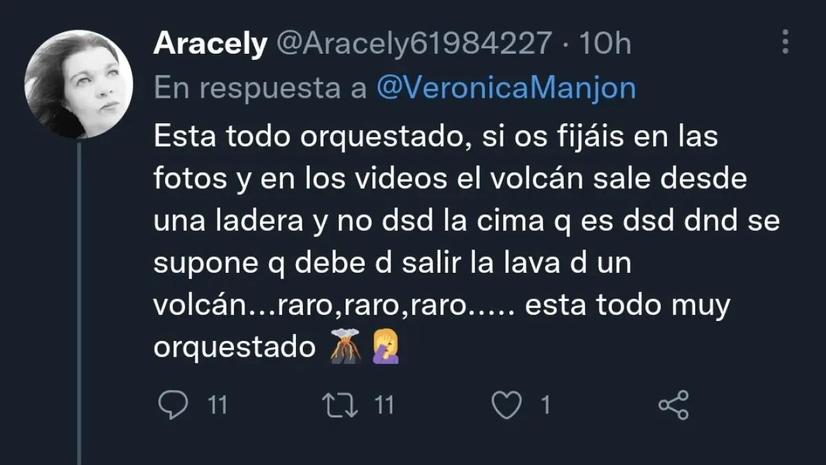Click Aracely's profile picture
This screenshot has height=465, width=826.
[78, 84]
